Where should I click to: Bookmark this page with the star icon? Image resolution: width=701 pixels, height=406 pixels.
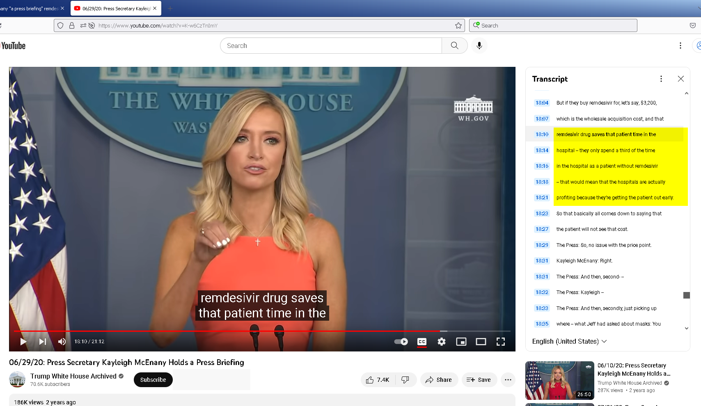pyautogui.click(x=458, y=25)
